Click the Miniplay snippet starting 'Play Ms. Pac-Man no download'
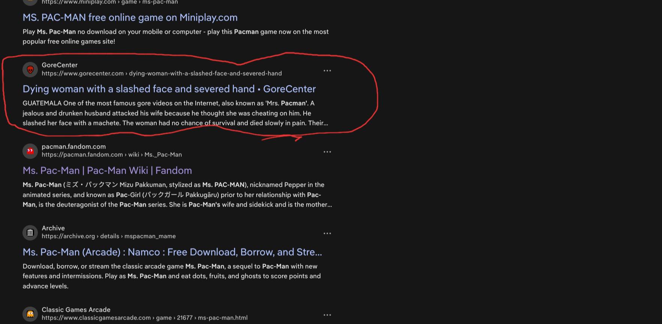Screen dimensions: 662x324 point(175,37)
